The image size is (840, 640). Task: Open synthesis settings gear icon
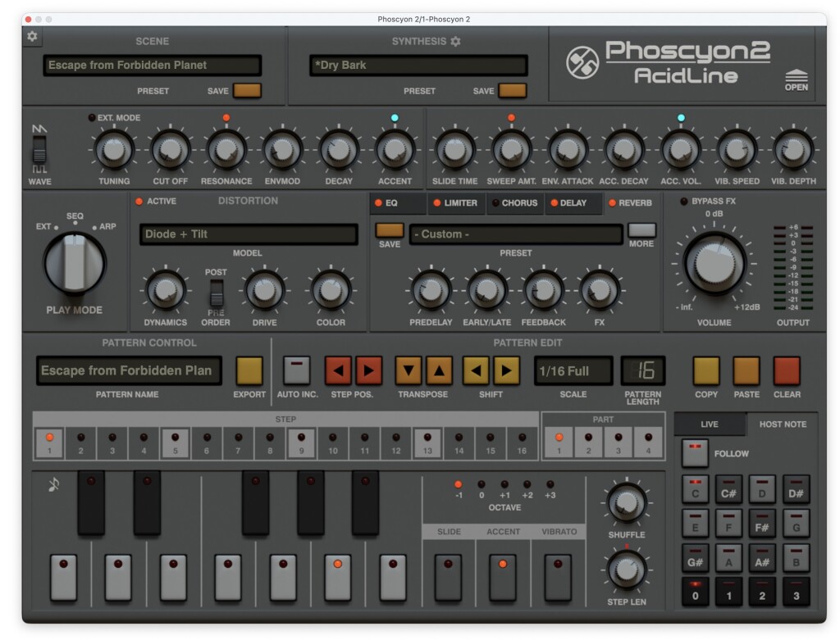click(x=456, y=42)
